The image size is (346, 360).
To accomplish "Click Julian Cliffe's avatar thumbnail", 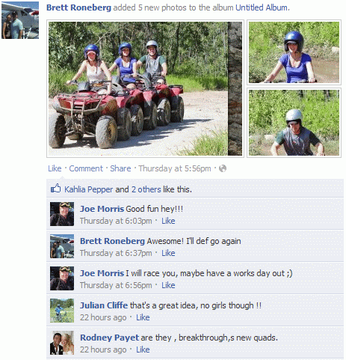I will click(62, 311).
